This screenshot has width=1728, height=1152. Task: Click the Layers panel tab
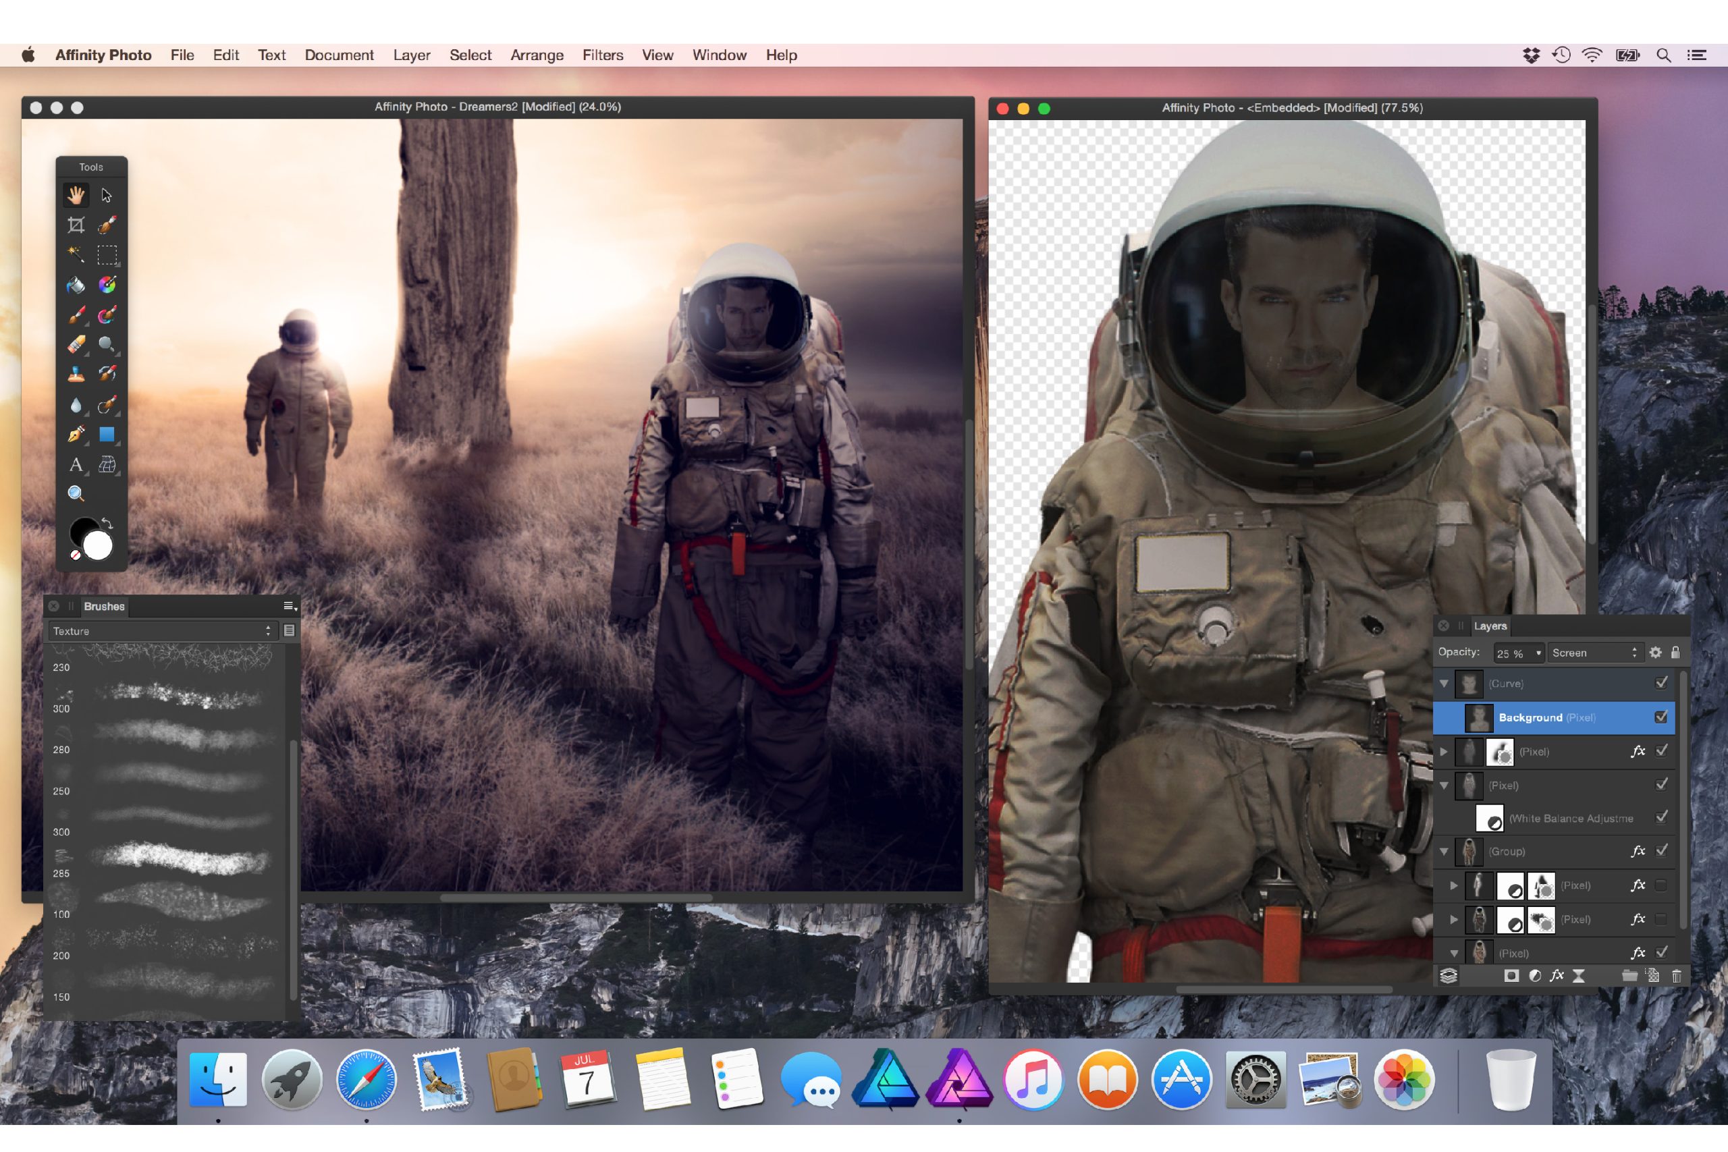coord(1490,626)
